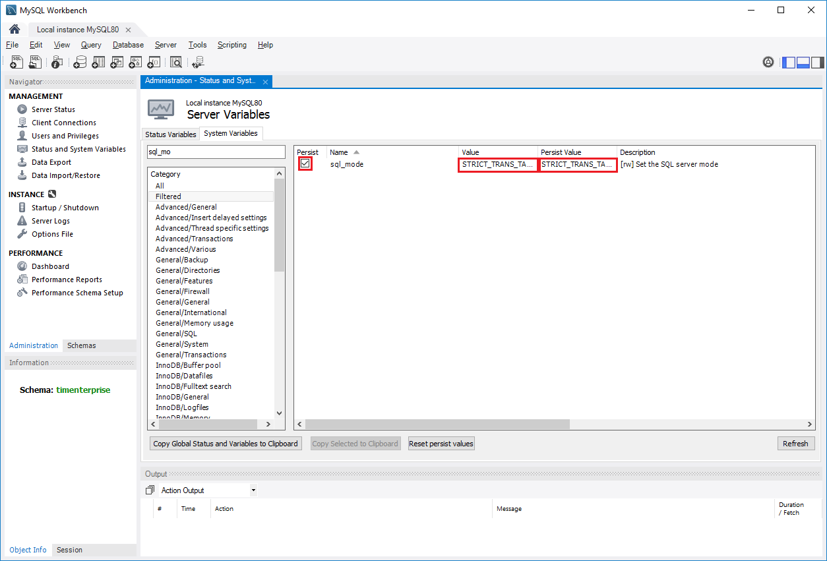Create a new table icon
The image size is (827, 561).
[98, 62]
